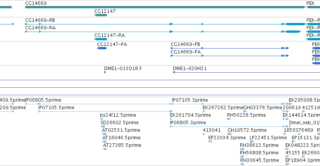Open the CG14669-RB transcript label
The image size is (320, 166).
[40, 20]
